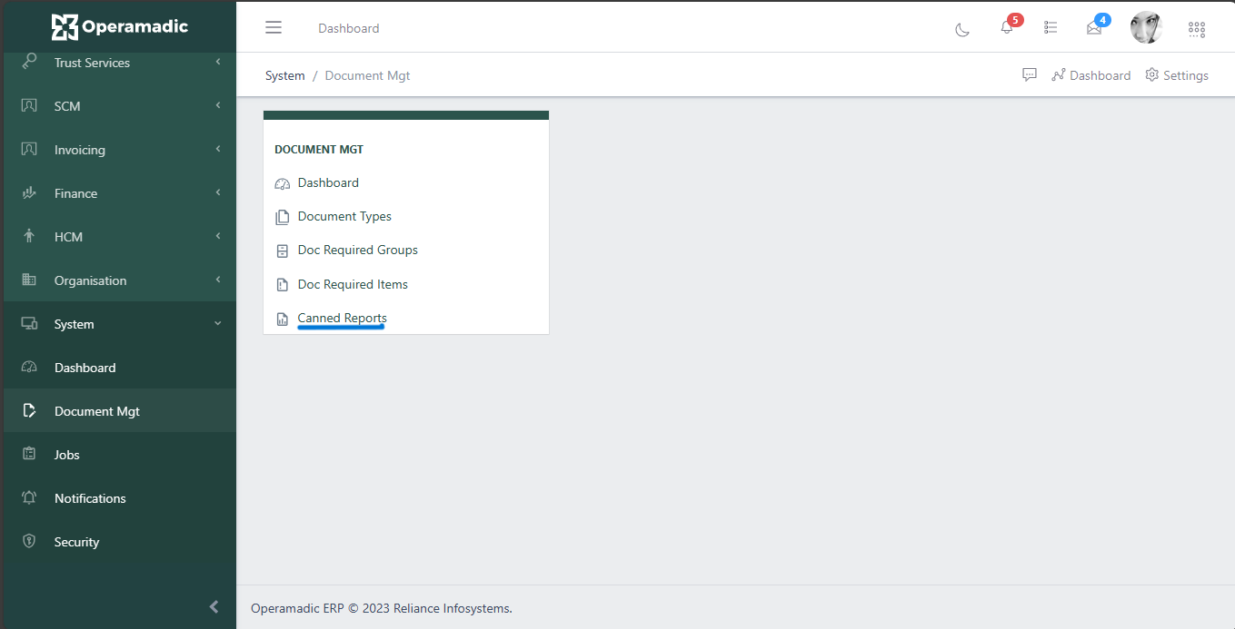Collapse System chevron down arrow
1235x629 pixels.
(x=218, y=323)
